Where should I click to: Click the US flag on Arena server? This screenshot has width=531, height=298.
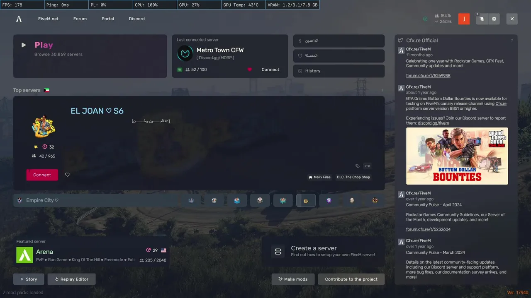pos(163,250)
